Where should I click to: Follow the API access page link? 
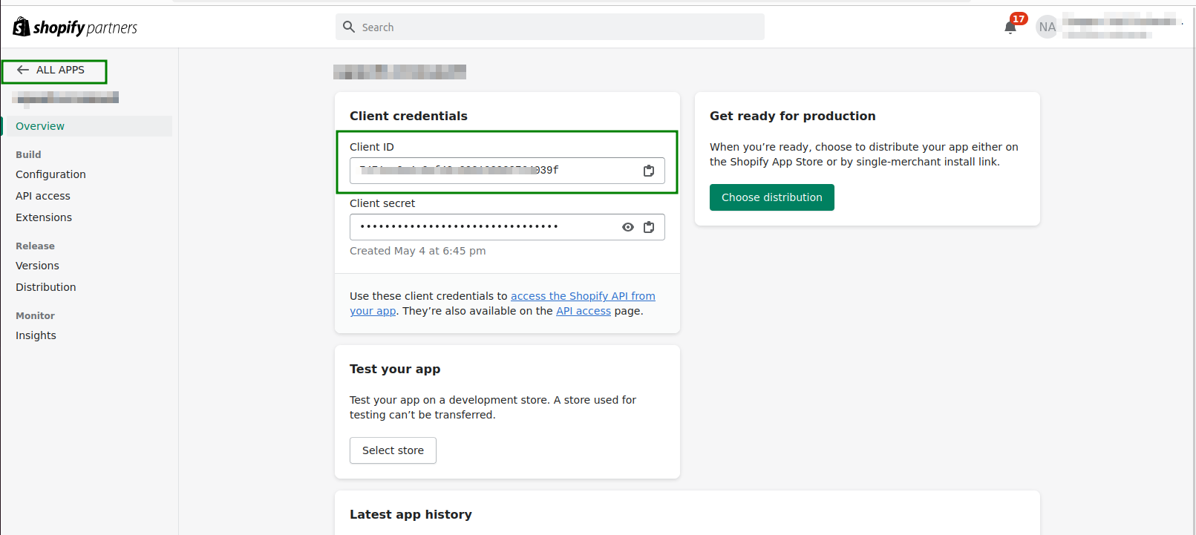[584, 311]
